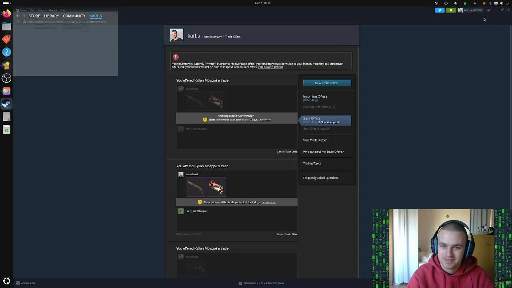Open the volume speaker icon in the top bar
The image size is (512, 288).
[x=501, y=3]
